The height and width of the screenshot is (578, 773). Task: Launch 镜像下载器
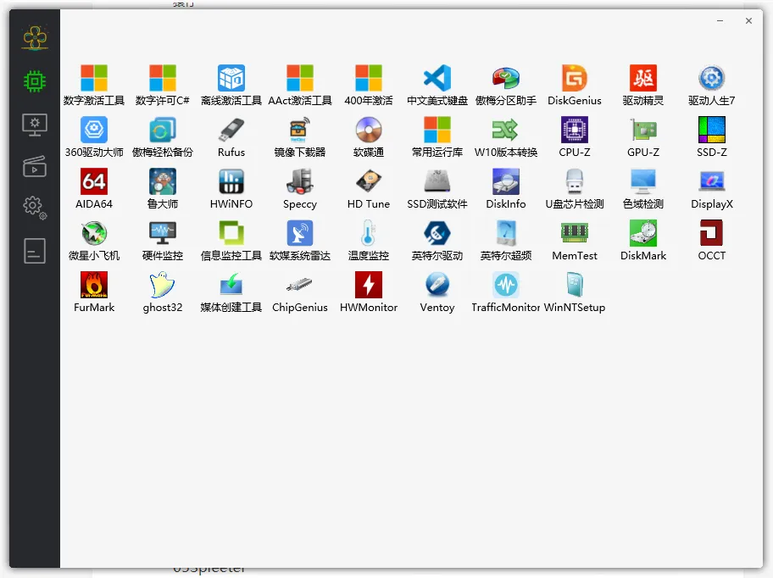coord(300,130)
